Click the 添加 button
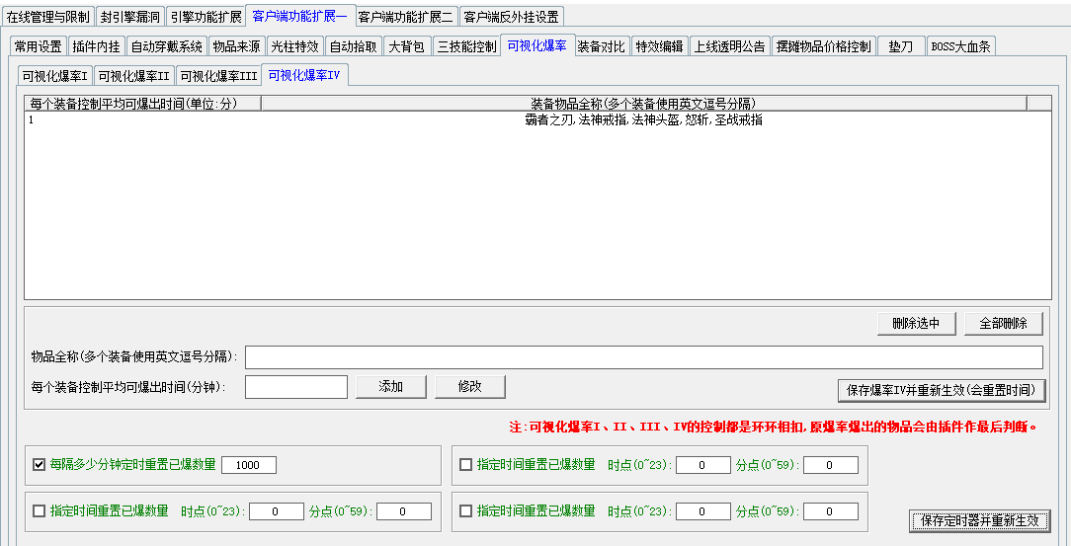 click(390, 386)
